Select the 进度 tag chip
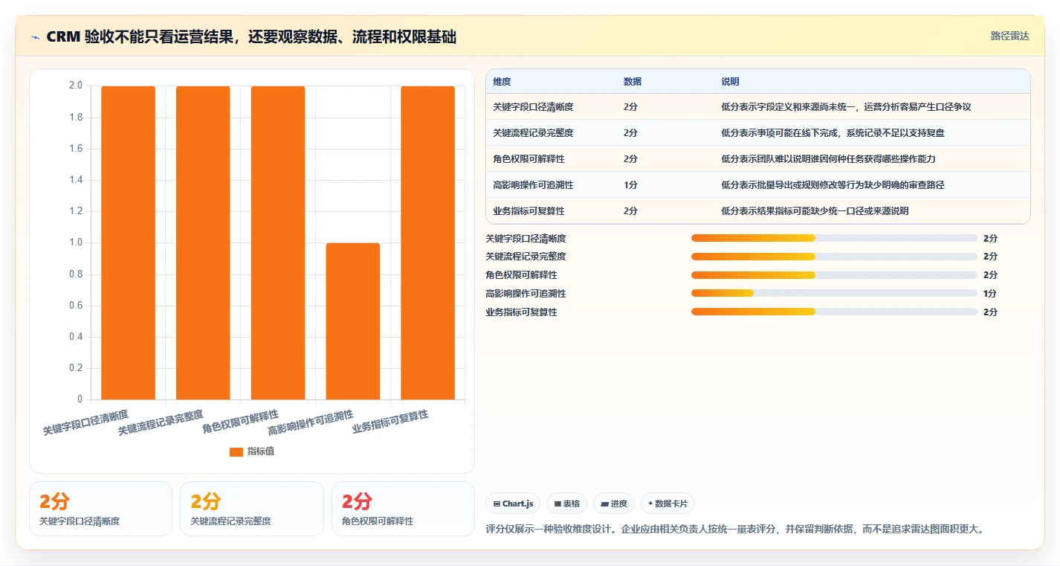The width and height of the screenshot is (1060, 566). (x=614, y=504)
